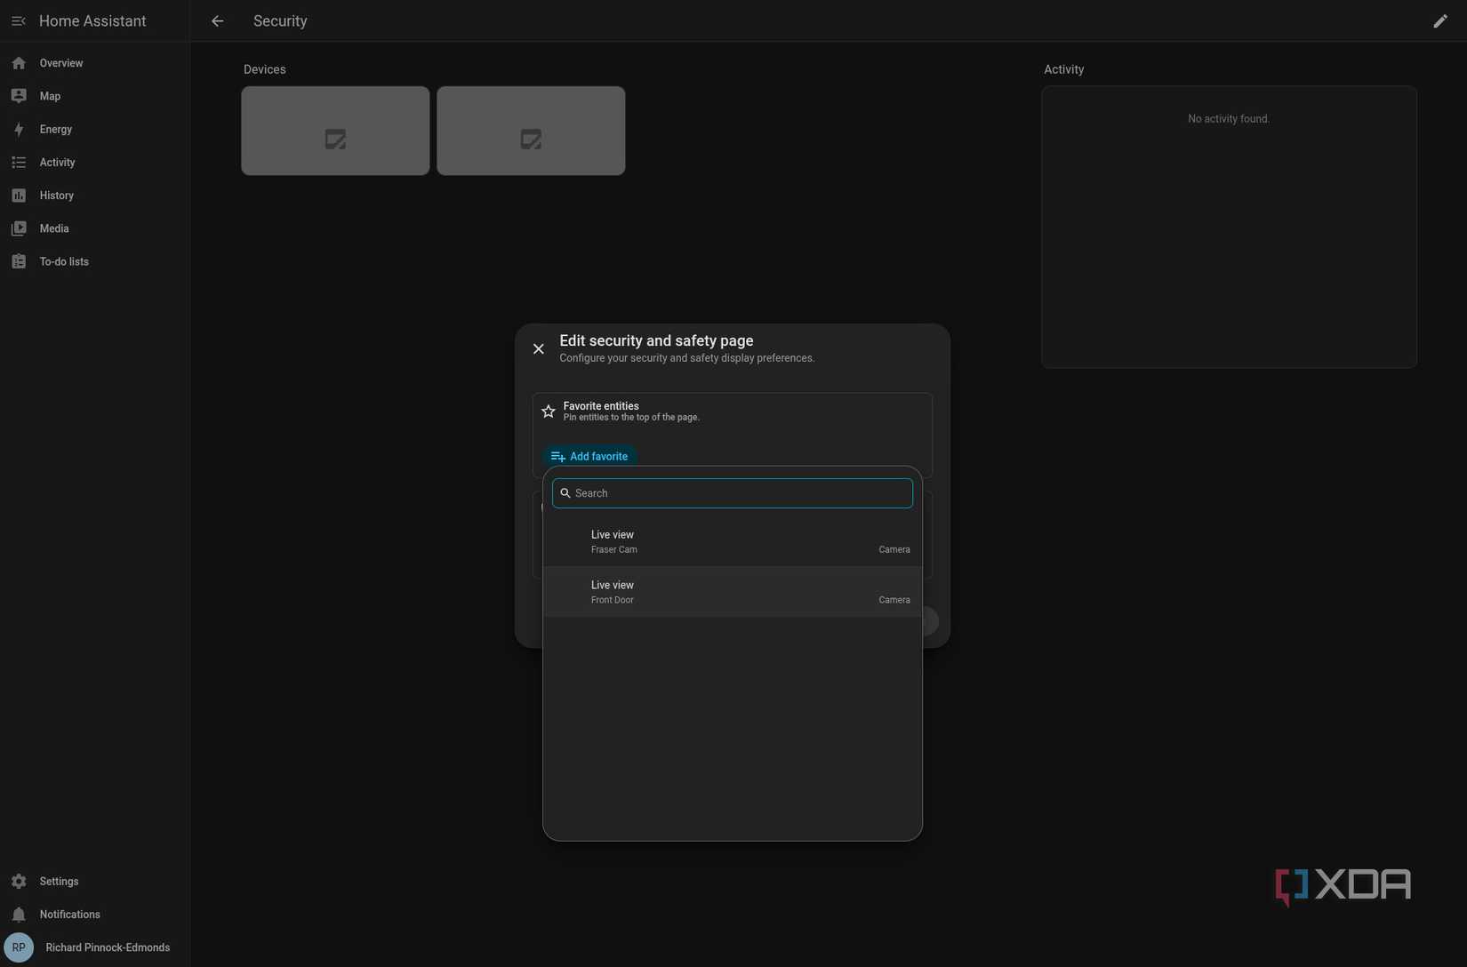The image size is (1467, 967).
Task: Open the Activity page in sidebar
Action: (94, 163)
